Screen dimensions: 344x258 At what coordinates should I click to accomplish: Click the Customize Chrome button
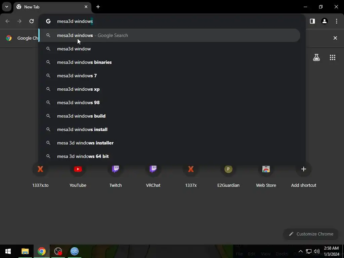click(311, 234)
